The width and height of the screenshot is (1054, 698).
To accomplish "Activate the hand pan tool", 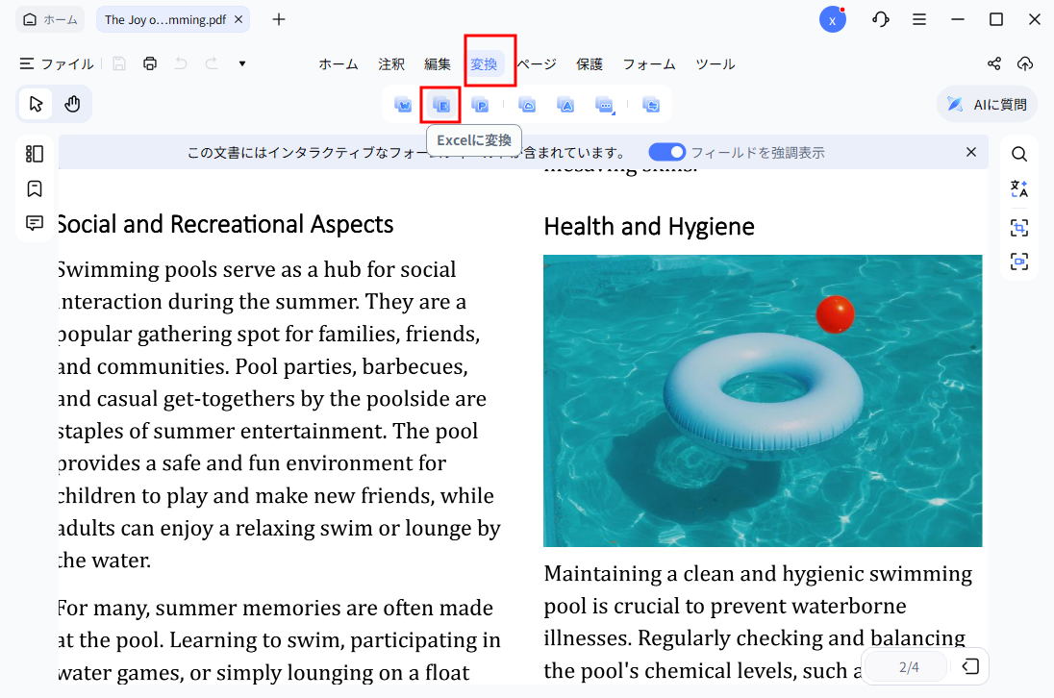I will click(74, 103).
